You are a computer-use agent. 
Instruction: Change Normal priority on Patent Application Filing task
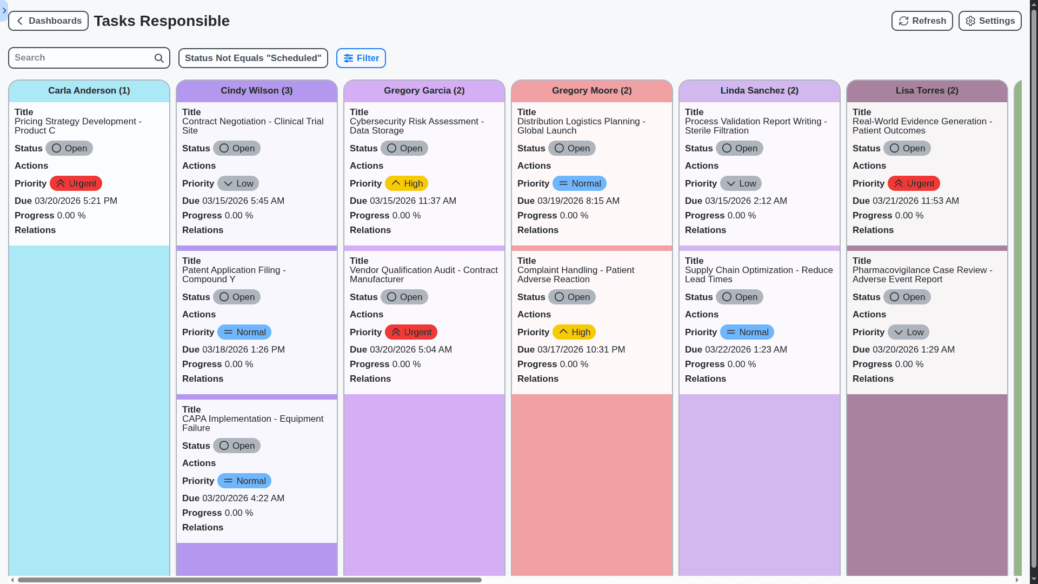(244, 331)
